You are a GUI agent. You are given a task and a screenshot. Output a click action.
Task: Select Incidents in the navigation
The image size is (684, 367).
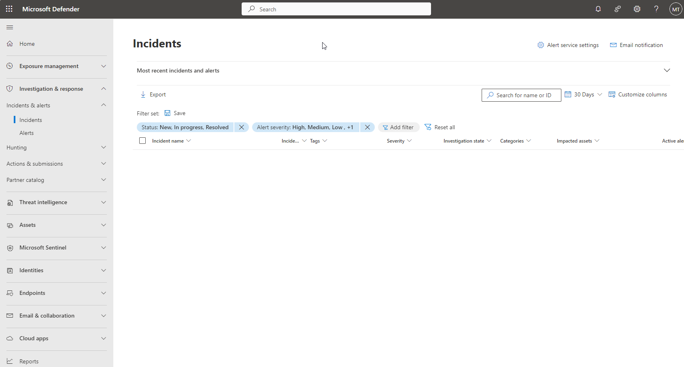pyautogui.click(x=31, y=120)
